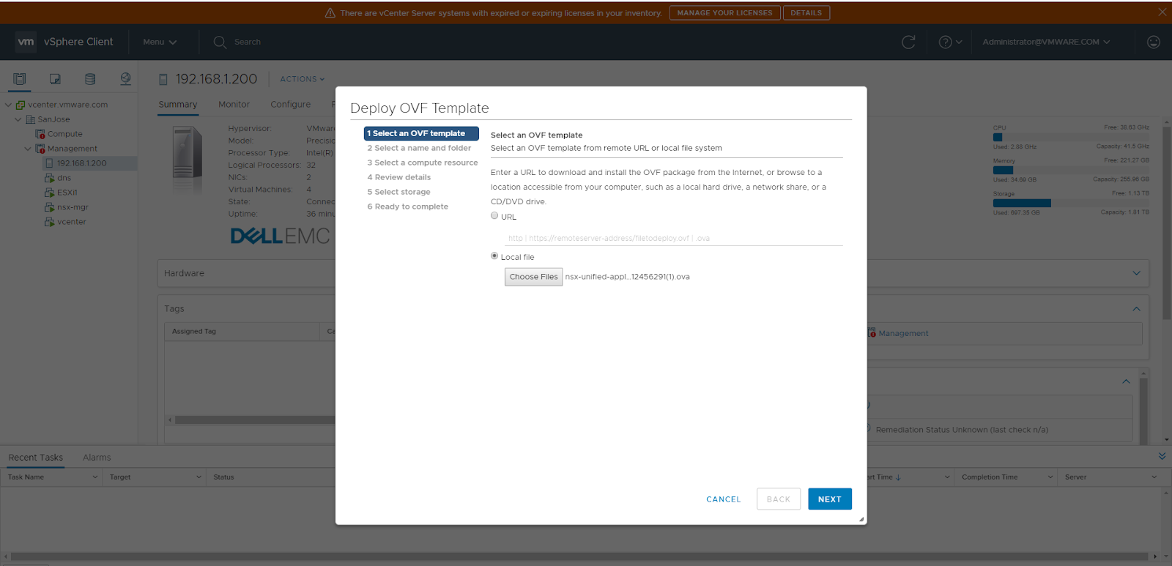Open the VMs and Templates view icon
This screenshot has width=1172, height=566.
(55, 79)
